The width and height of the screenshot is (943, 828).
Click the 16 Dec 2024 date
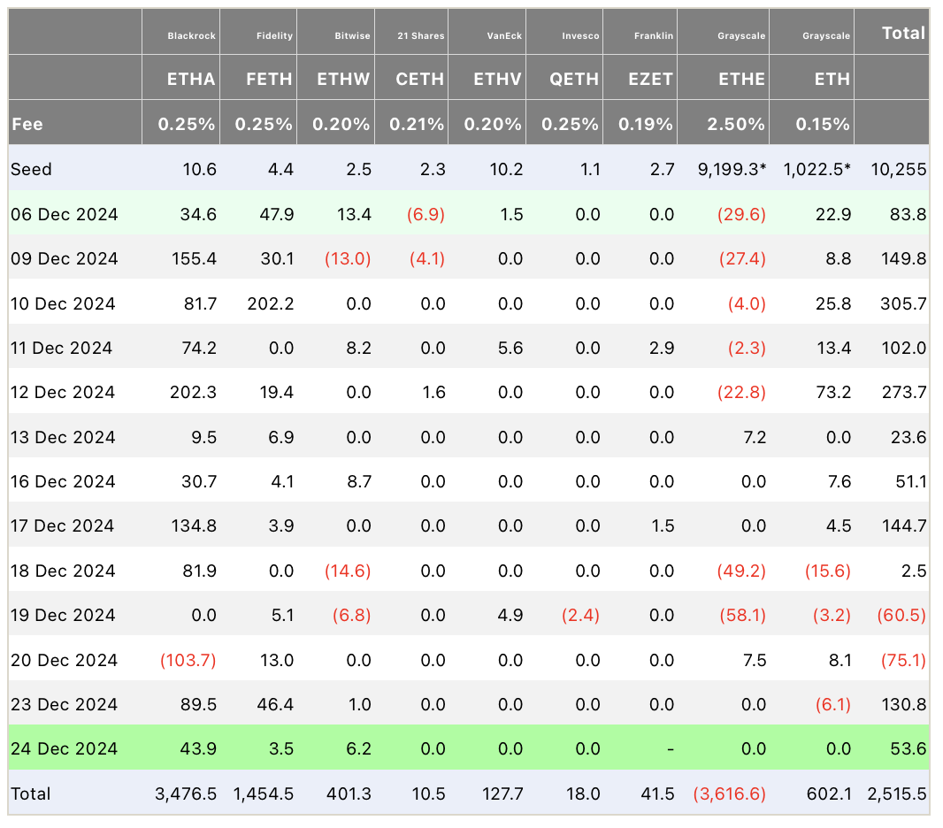pyautogui.click(x=63, y=481)
